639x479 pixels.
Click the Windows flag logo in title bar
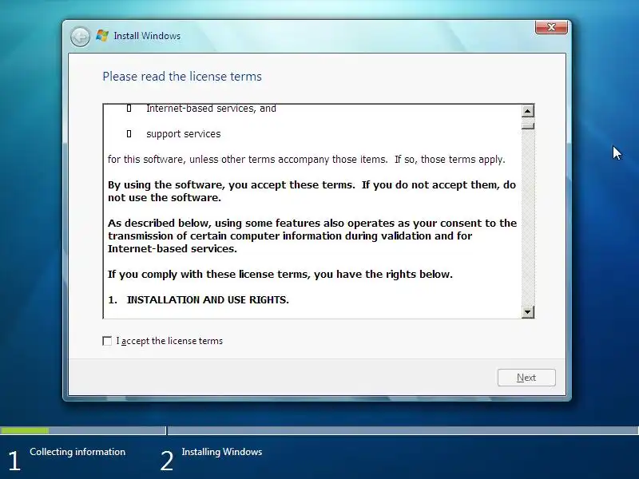pos(102,36)
